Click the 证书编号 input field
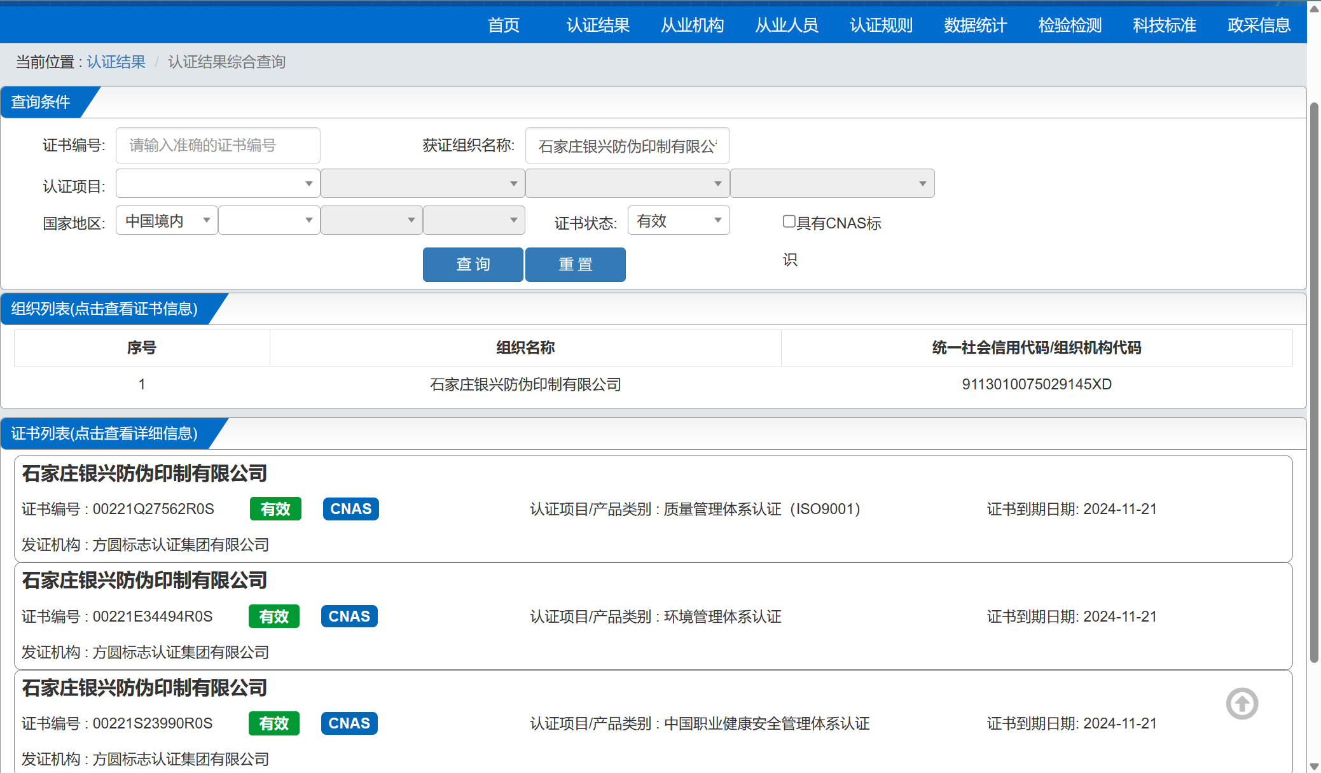 point(218,146)
